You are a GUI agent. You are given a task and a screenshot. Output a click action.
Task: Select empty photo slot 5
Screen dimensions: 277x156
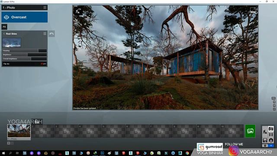[x=114, y=131]
